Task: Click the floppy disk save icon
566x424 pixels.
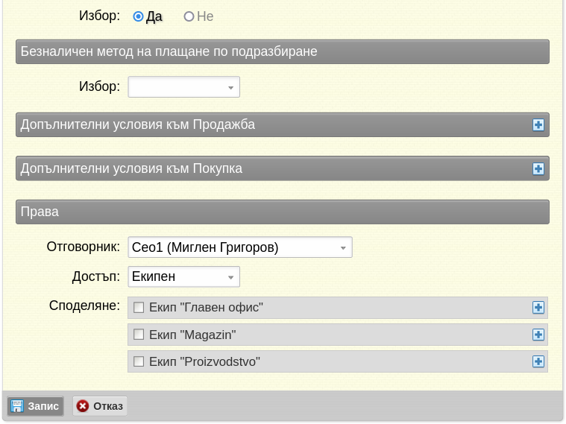Action: pyautogui.click(x=16, y=406)
